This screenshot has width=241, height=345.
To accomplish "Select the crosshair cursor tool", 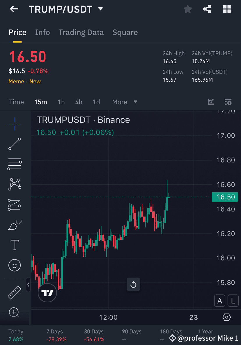I will (15, 124).
